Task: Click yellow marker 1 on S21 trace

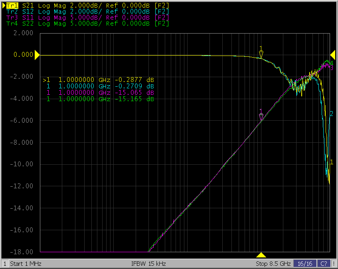Action: [x=261, y=55]
